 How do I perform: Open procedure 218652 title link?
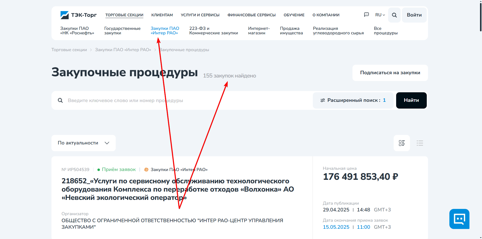(178, 189)
